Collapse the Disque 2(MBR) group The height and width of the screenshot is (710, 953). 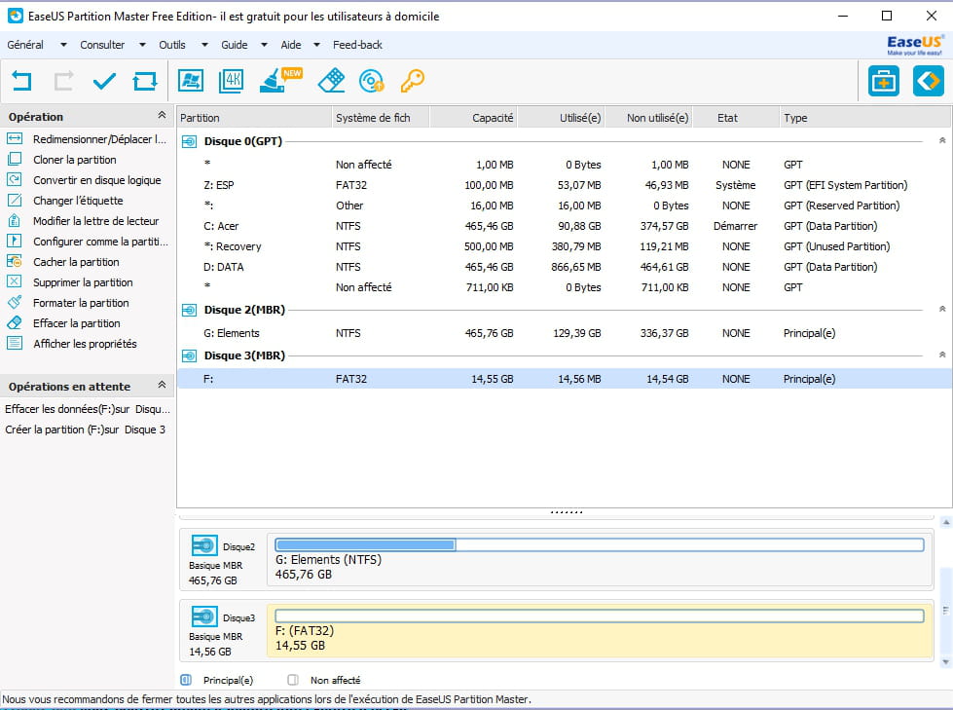point(942,309)
